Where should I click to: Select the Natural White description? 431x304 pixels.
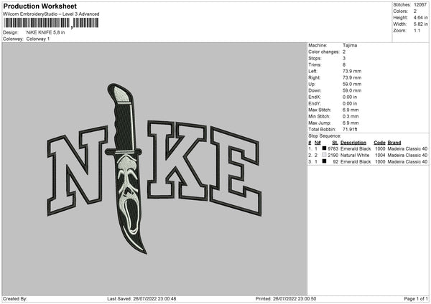click(355, 156)
